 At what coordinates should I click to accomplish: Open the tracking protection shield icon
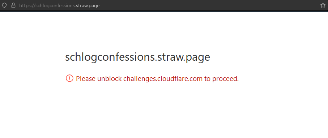click(x=4, y=5)
